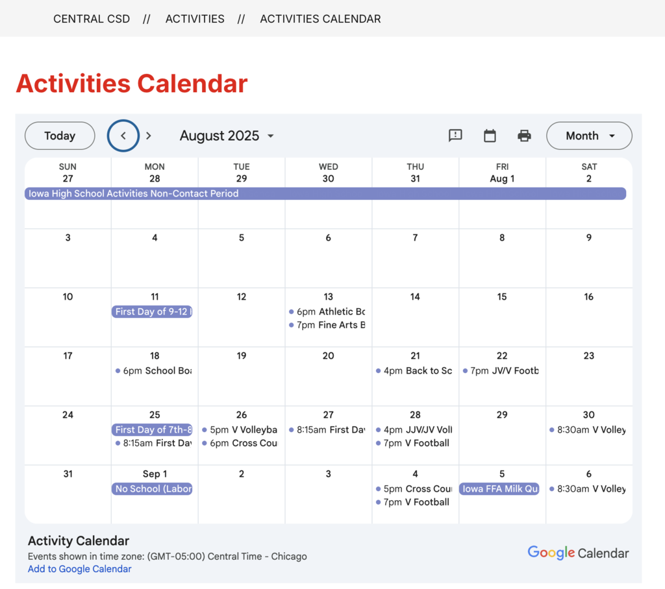This screenshot has height=589, width=665.
Task: Open the Month view dropdown
Action: [x=589, y=136]
